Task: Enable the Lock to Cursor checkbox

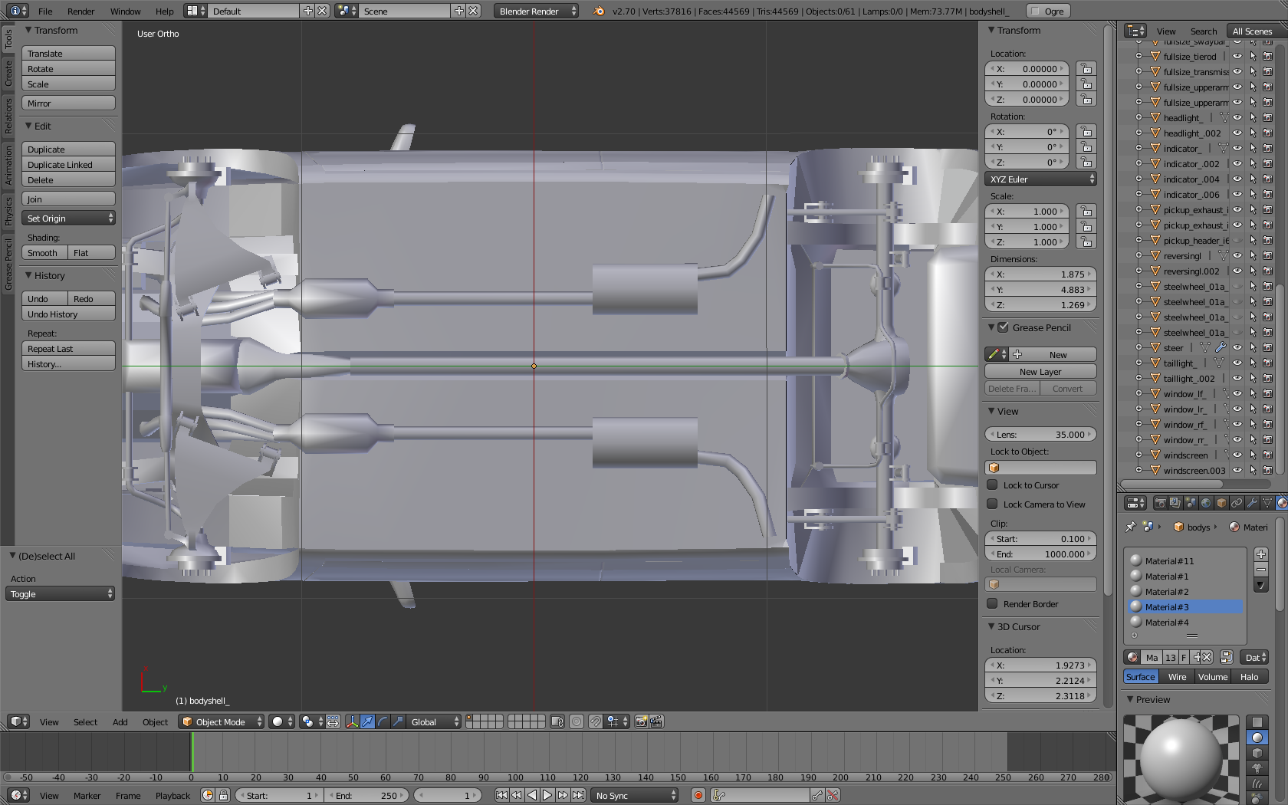Action: click(x=992, y=485)
